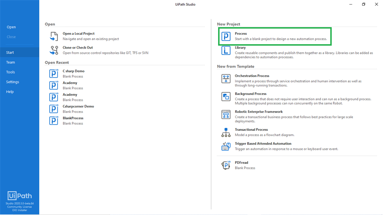Start a new blank Process project

pos(275,36)
